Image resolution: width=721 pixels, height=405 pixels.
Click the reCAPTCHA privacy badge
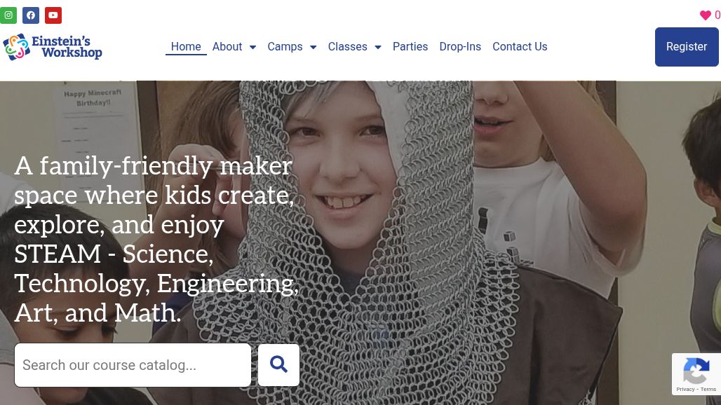tap(696, 374)
